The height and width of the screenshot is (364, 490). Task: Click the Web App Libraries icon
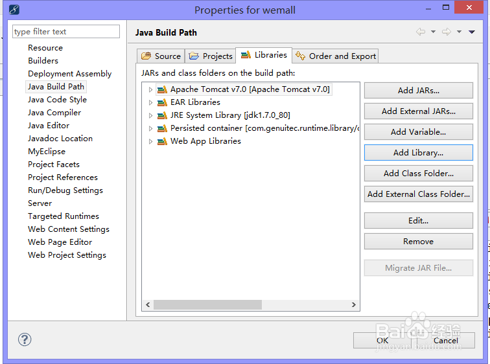[x=162, y=141]
